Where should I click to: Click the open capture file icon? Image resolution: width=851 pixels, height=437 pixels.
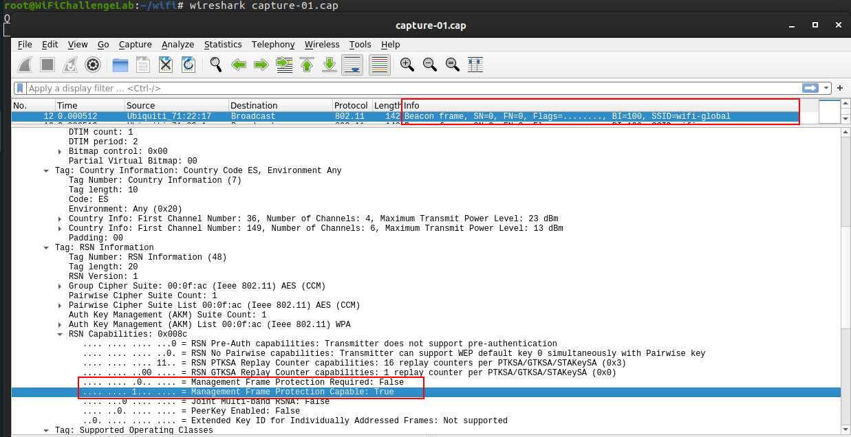tap(120, 64)
